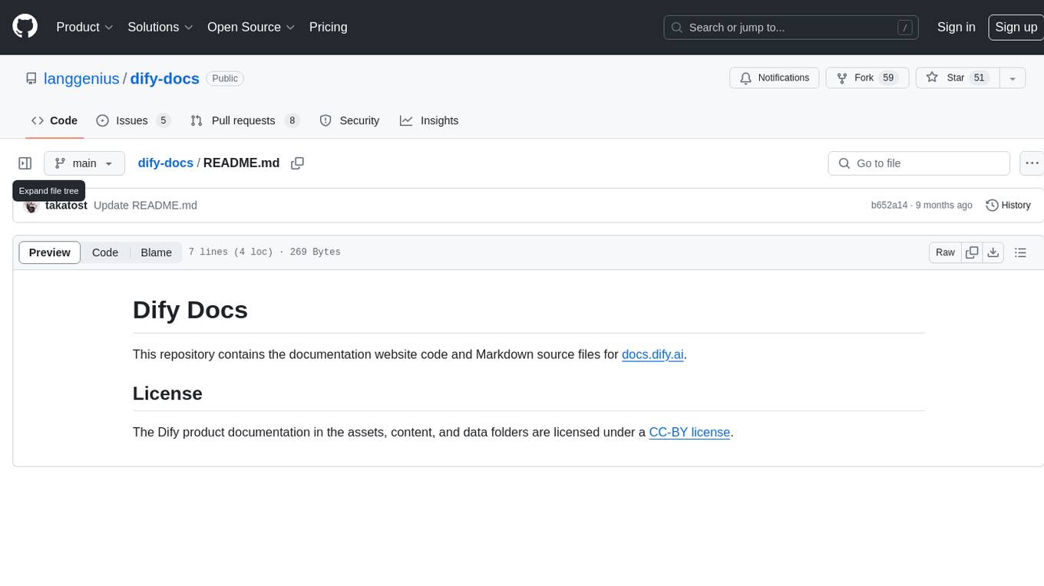Copy the README.md file path
Image resolution: width=1044 pixels, height=586 pixels.
298,163
